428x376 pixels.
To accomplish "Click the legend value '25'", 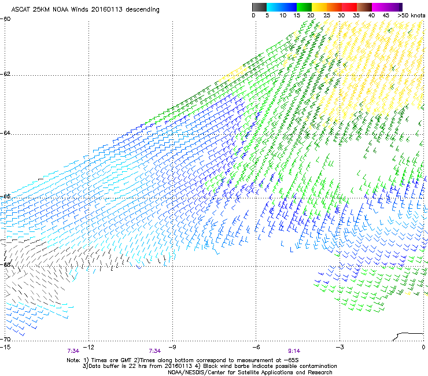I will point(327,16).
